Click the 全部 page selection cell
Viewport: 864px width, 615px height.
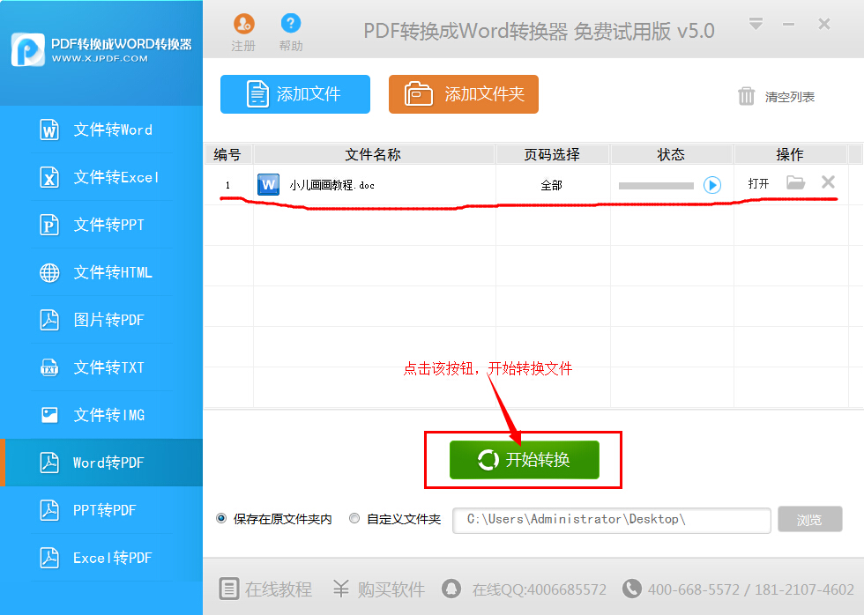click(x=552, y=185)
